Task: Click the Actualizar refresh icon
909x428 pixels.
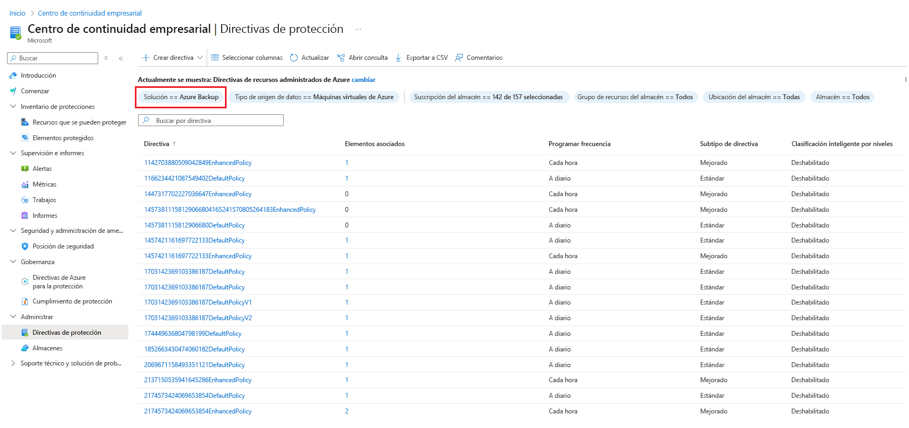Action: [x=294, y=58]
